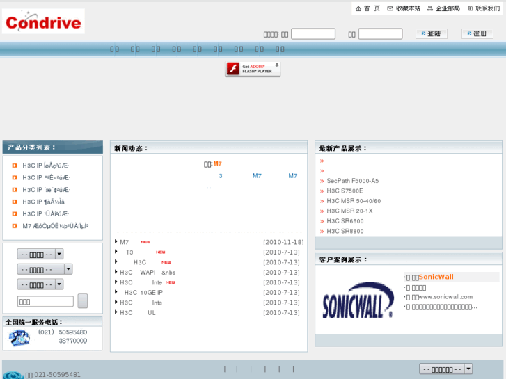The height and width of the screenshot is (379, 506).
Task: Open H3C UL news item
Action: pos(138,313)
